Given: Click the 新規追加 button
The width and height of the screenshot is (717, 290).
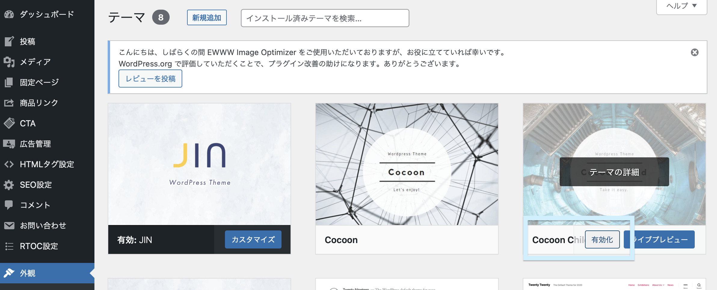Looking at the screenshot, I should point(207,18).
